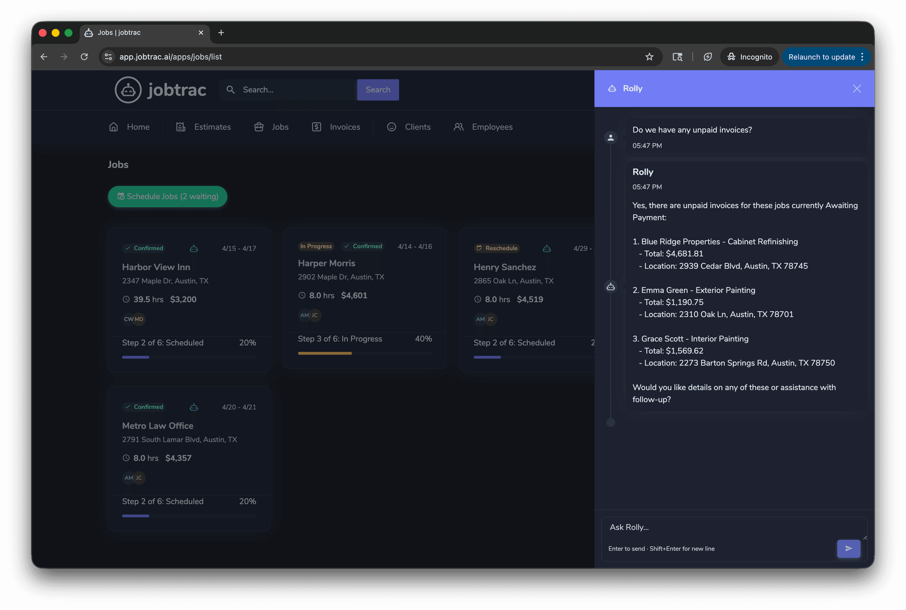Click the Clients smiley icon
906x610 pixels.
pos(392,127)
